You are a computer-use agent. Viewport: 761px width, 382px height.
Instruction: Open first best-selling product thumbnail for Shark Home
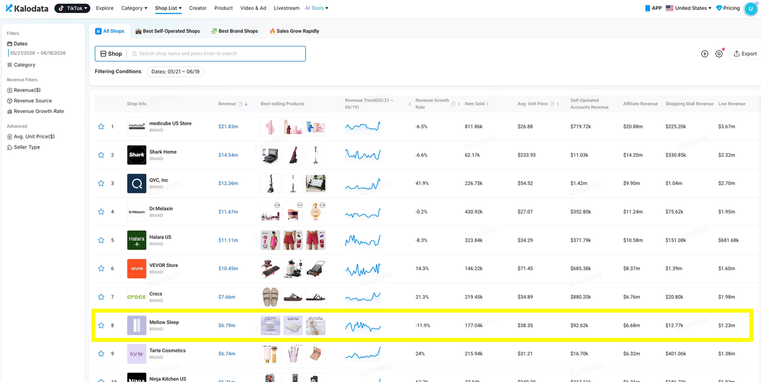(270, 155)
